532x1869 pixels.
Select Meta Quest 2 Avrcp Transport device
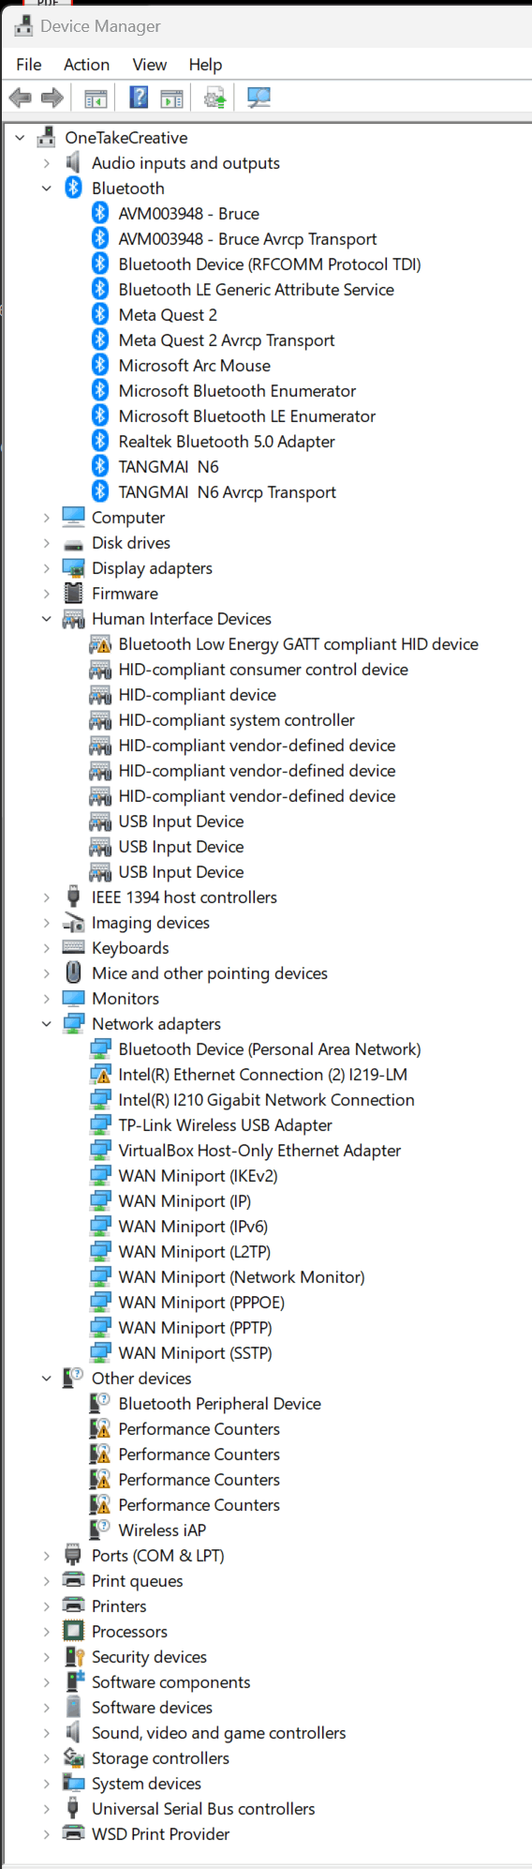227,340
